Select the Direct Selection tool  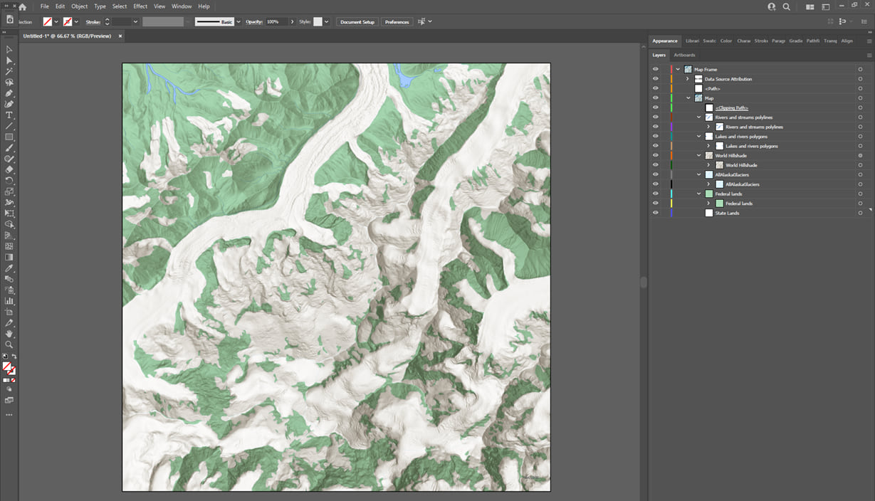click(9, 60)
